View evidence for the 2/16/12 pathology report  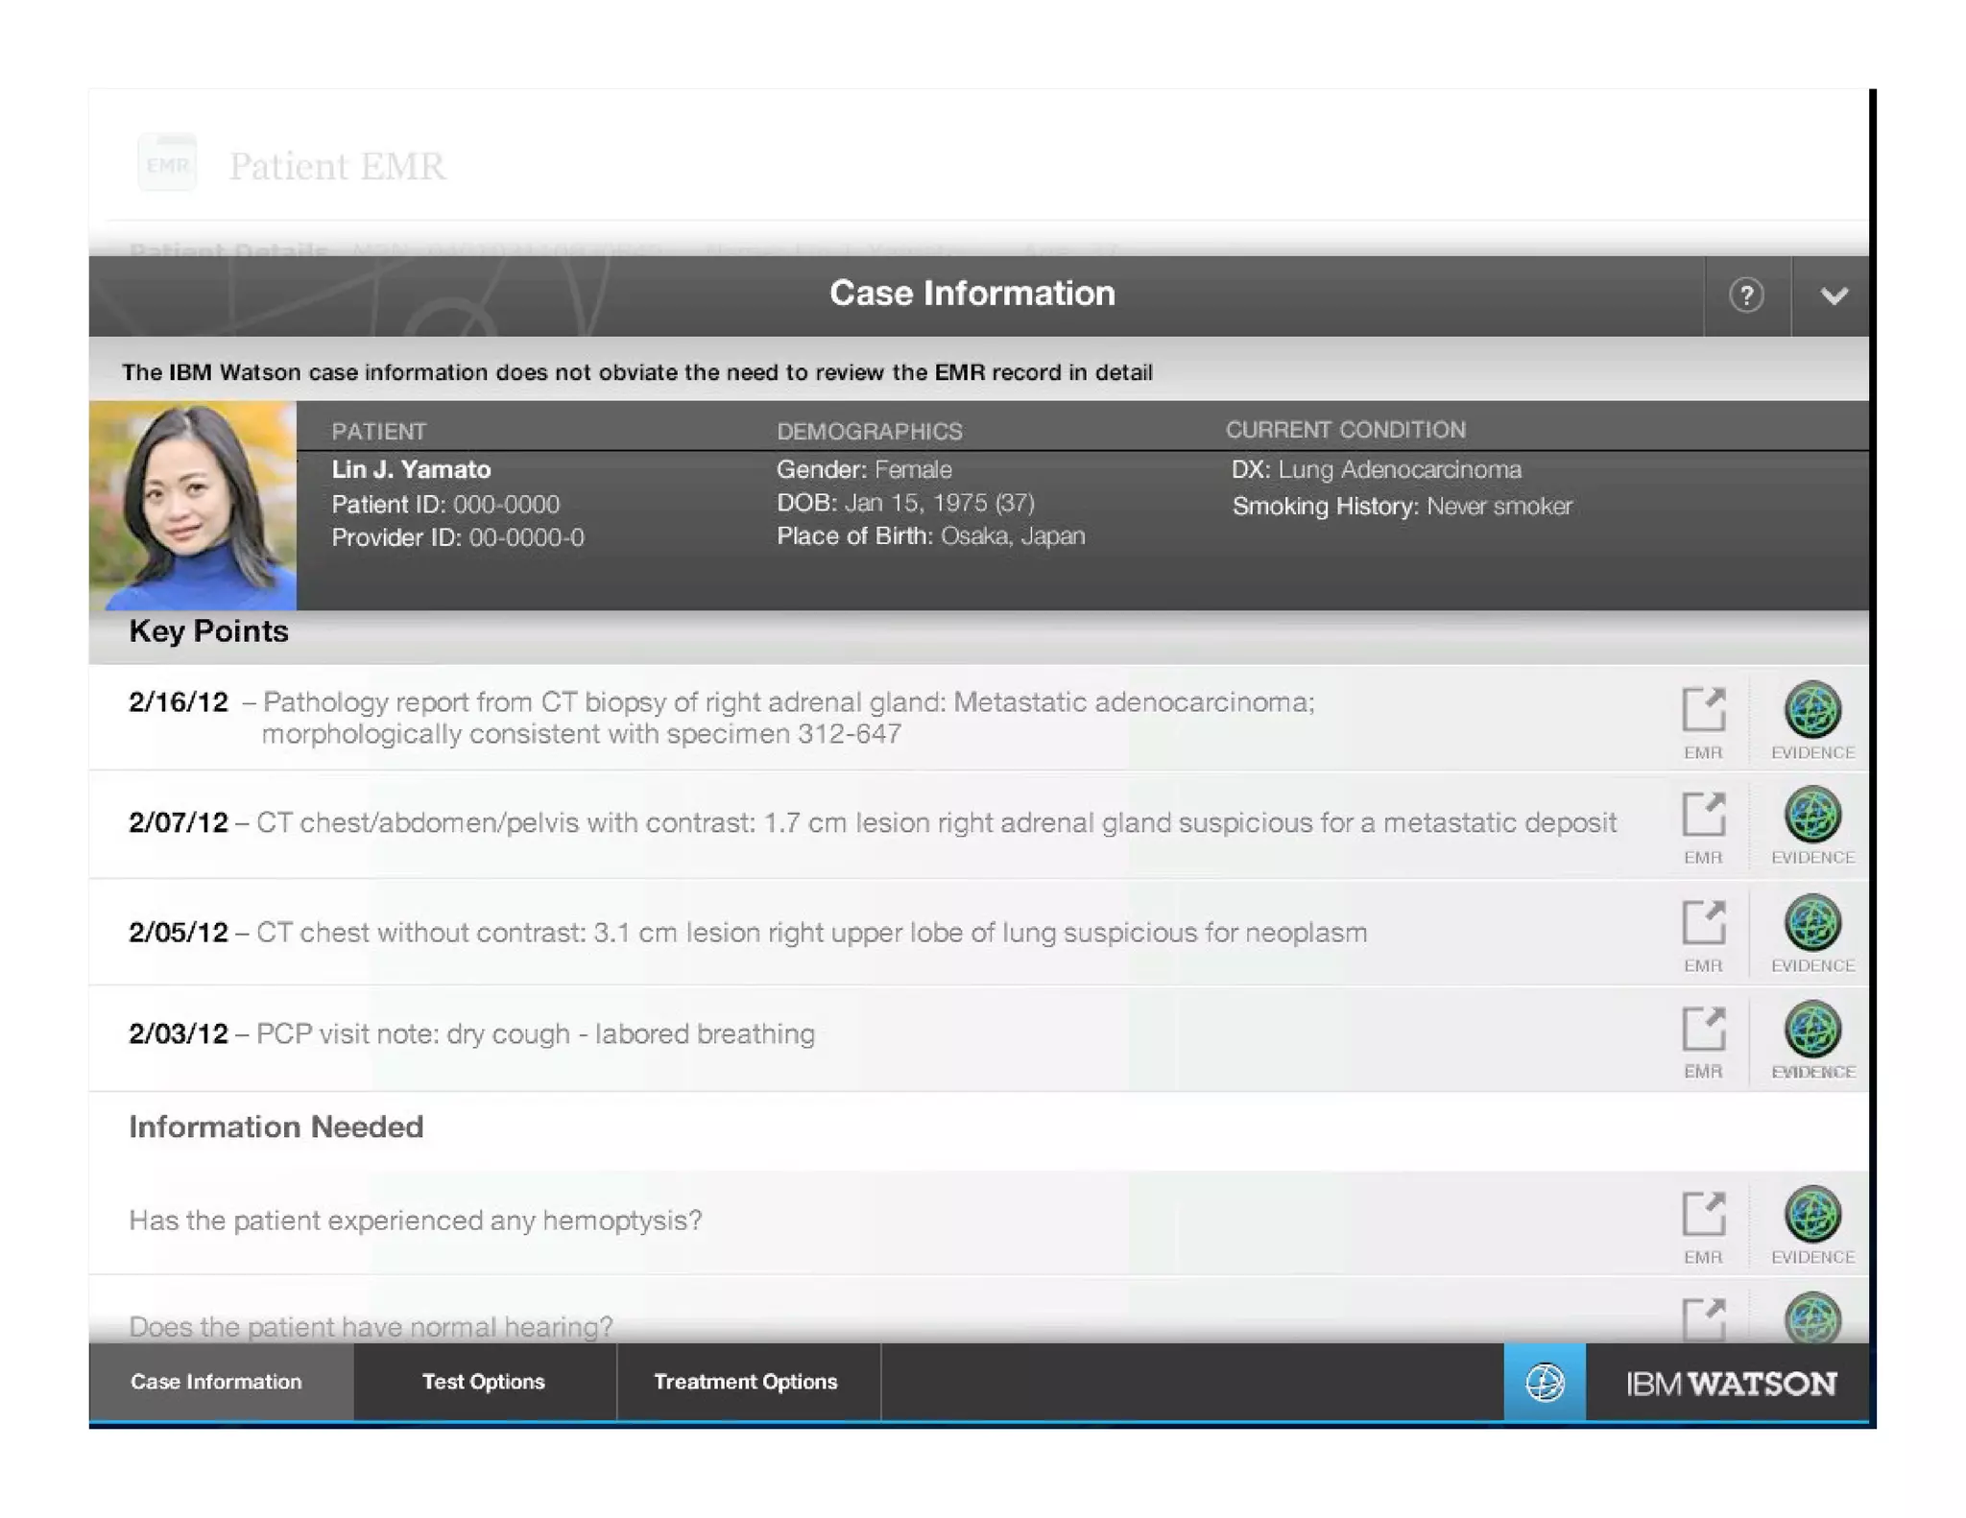point(1811,721)
